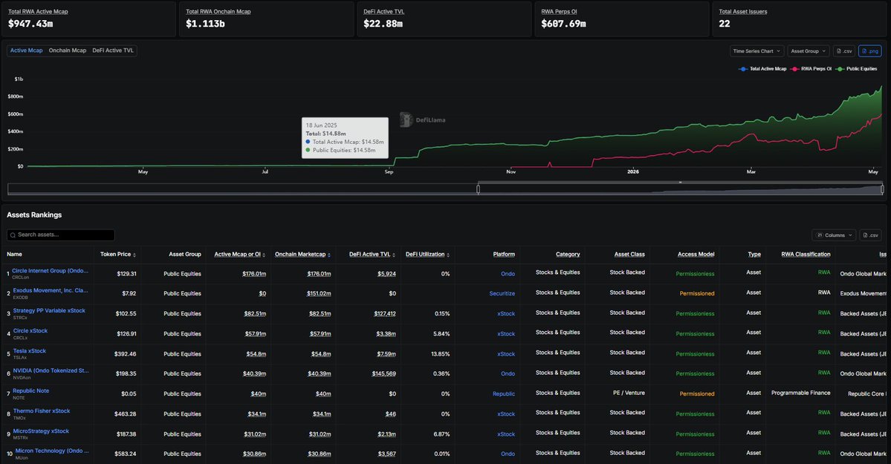Click the RWA Classification column header

coord(806,255)
